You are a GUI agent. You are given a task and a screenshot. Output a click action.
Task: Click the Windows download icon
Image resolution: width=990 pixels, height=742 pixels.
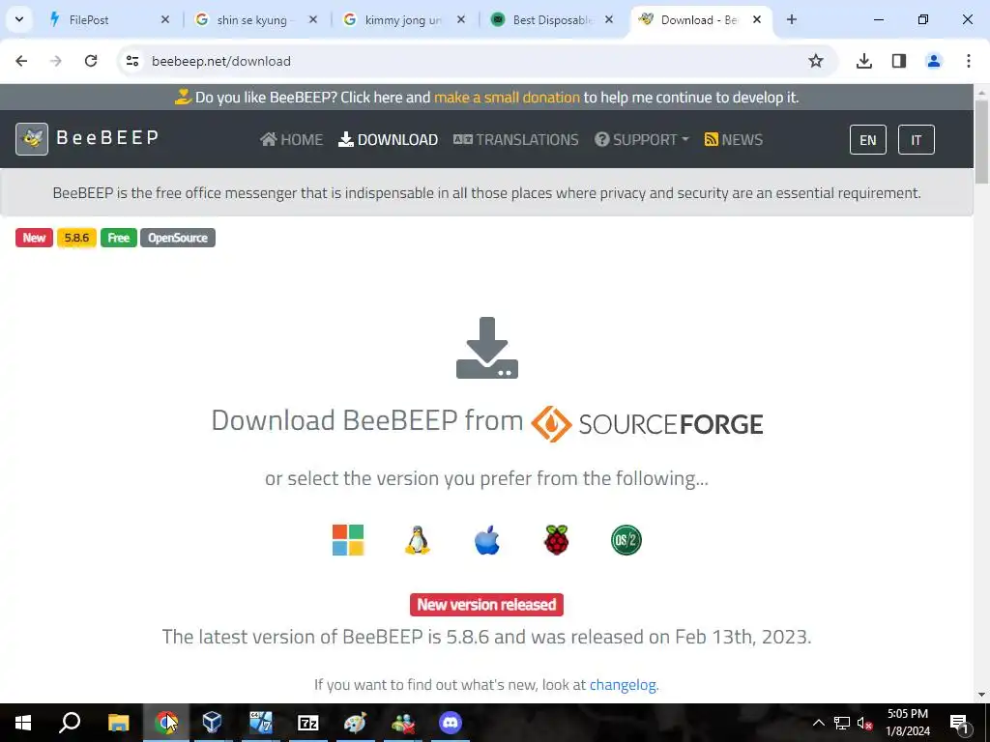coord(348,540)
